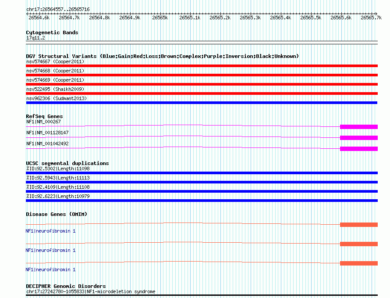Click the 26565.2k ruler tick label
Viewport: 390px width, 298px height.
point(220,18)
